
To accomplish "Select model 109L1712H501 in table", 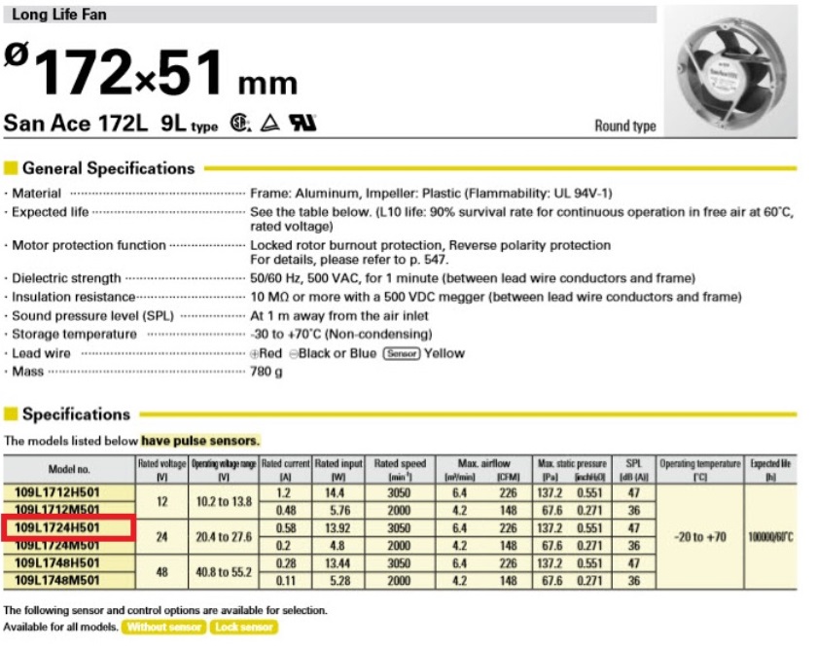I will point(57,492).
